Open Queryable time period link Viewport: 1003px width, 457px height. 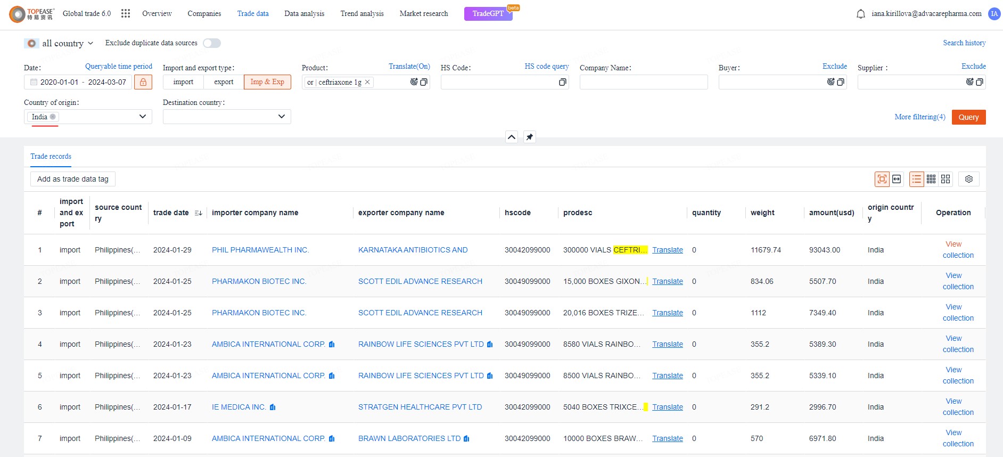tap(119, 67)
